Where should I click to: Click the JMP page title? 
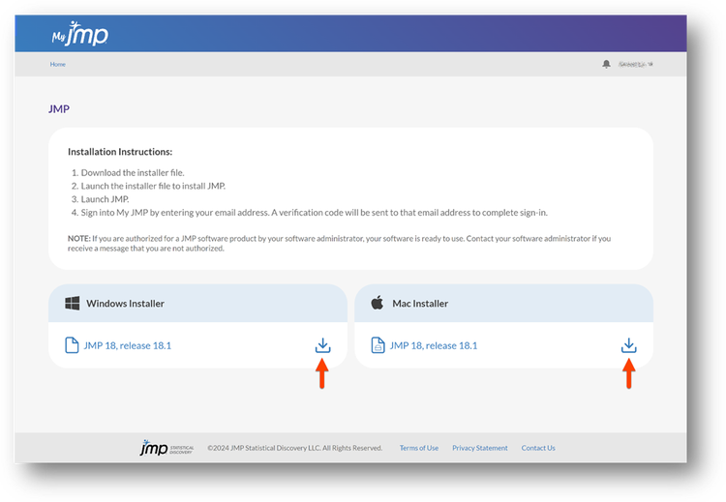click(x=59, y=109)
